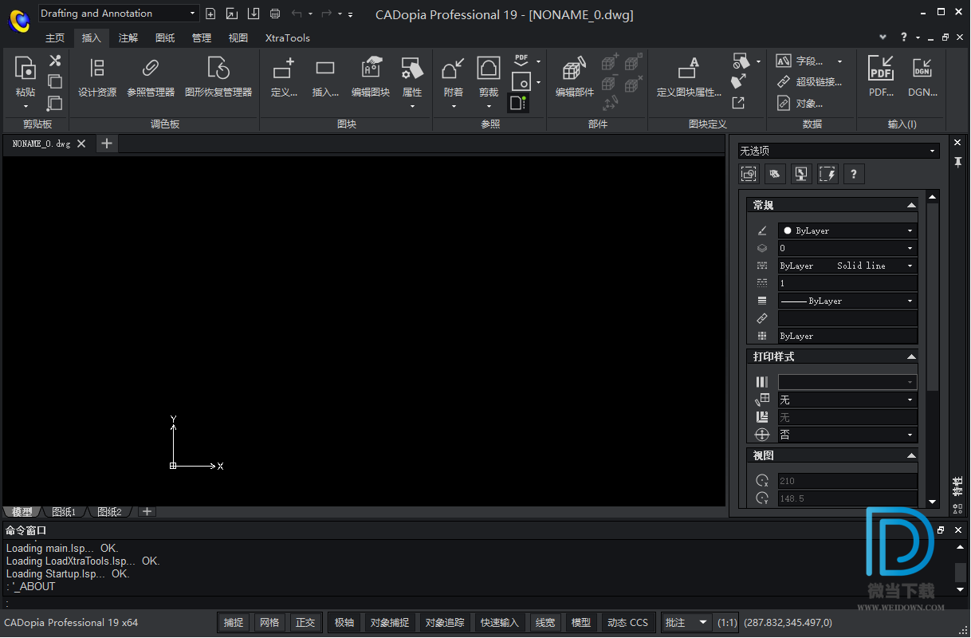971x638 pixels.
Task: Toggle Ortho (正交) mode
Action: 305,623
